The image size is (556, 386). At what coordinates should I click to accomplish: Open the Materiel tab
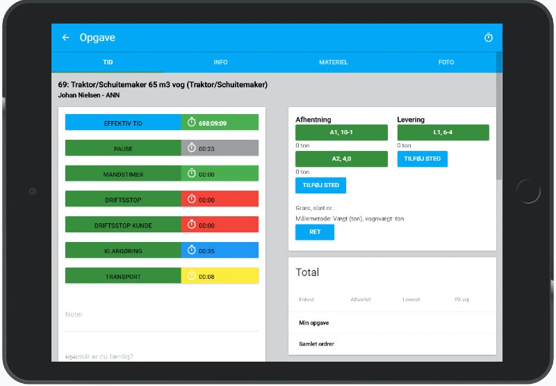[x=333, y=63]
